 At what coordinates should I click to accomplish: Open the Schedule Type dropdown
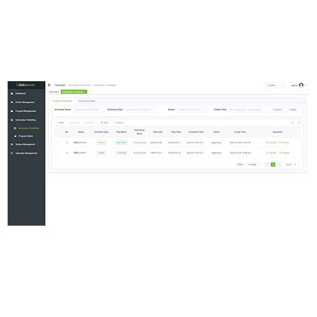[x=140, y=110]
